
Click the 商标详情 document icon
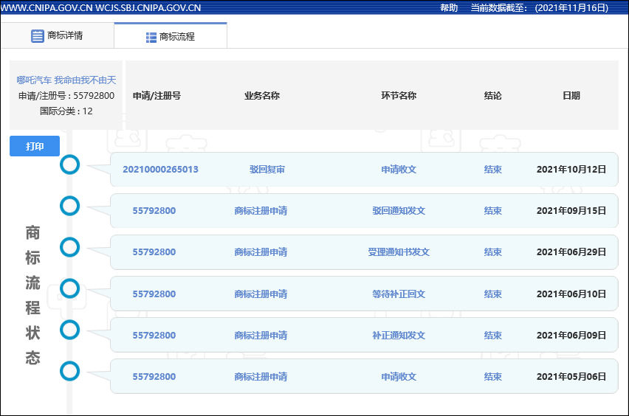[x=38, y=36]
